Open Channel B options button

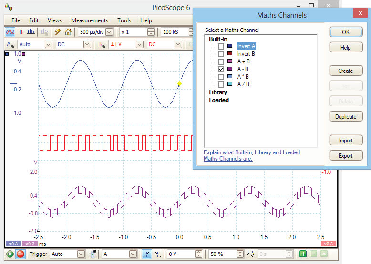(102, 44)
